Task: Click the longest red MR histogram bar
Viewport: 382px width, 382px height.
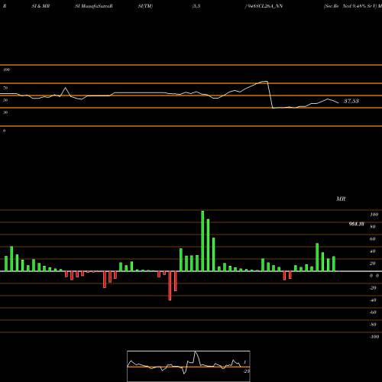Action: pyautogui.click(x=170, y=286)
